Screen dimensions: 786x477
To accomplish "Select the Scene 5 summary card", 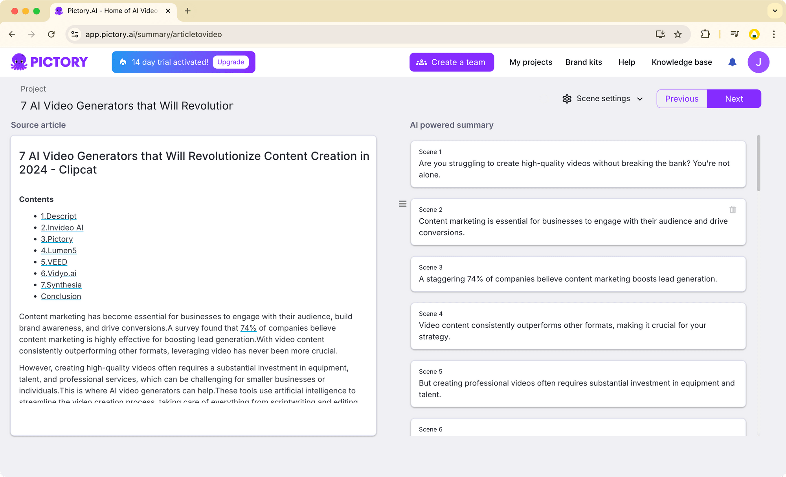I will pos(578,384).
